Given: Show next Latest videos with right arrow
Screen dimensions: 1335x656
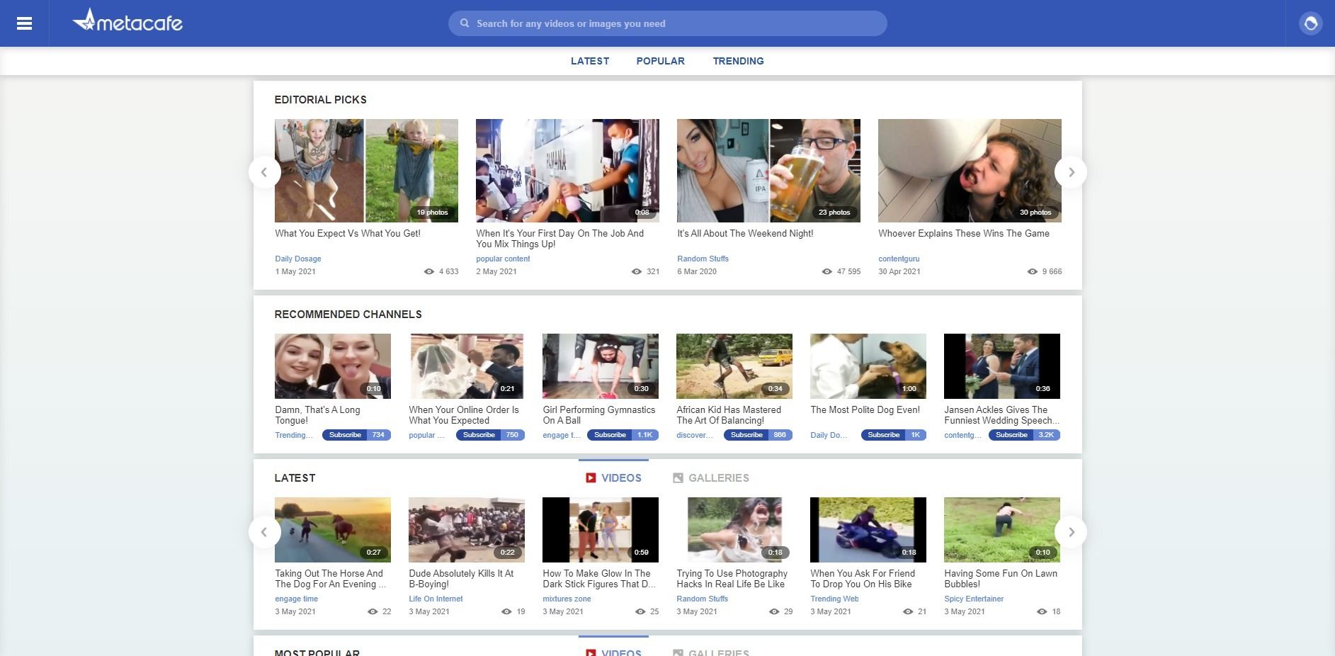Looking at the screenshot, I should [1071, 532].
